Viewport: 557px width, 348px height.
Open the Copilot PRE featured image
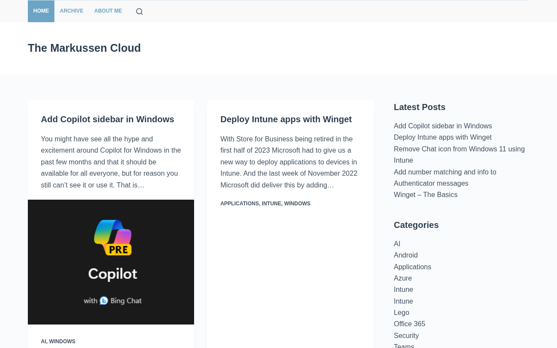(x=111, y=262)
